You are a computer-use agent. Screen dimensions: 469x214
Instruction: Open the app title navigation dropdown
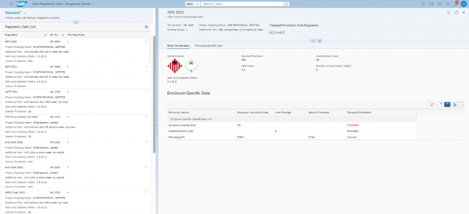(x=93, y=4)
